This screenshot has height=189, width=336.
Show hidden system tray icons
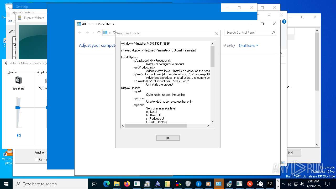(x=283, y=184)
